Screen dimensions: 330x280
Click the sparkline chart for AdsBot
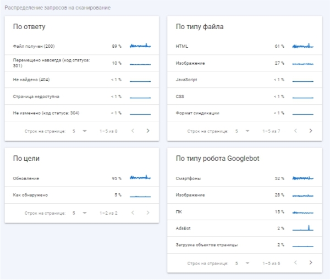pyautogui.click(x=302, y=228)
